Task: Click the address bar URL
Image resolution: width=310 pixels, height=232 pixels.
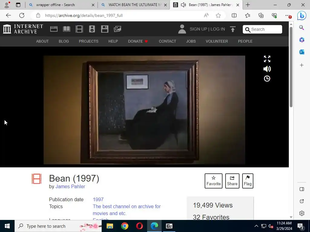Action: coord(84,15)
